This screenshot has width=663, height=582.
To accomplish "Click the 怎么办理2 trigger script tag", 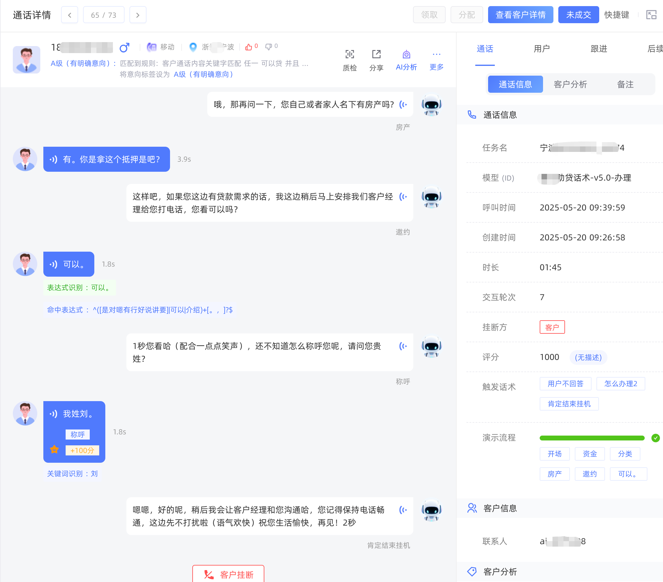I will point(621,384).
